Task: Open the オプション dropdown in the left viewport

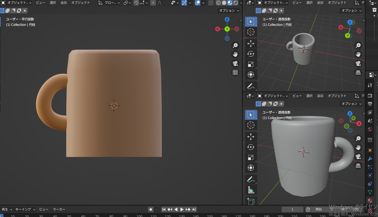Action: [229, 10]
